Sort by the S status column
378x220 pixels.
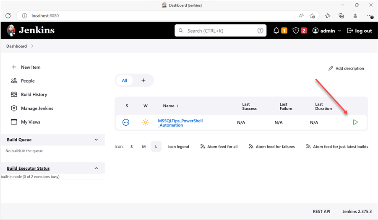127,106
